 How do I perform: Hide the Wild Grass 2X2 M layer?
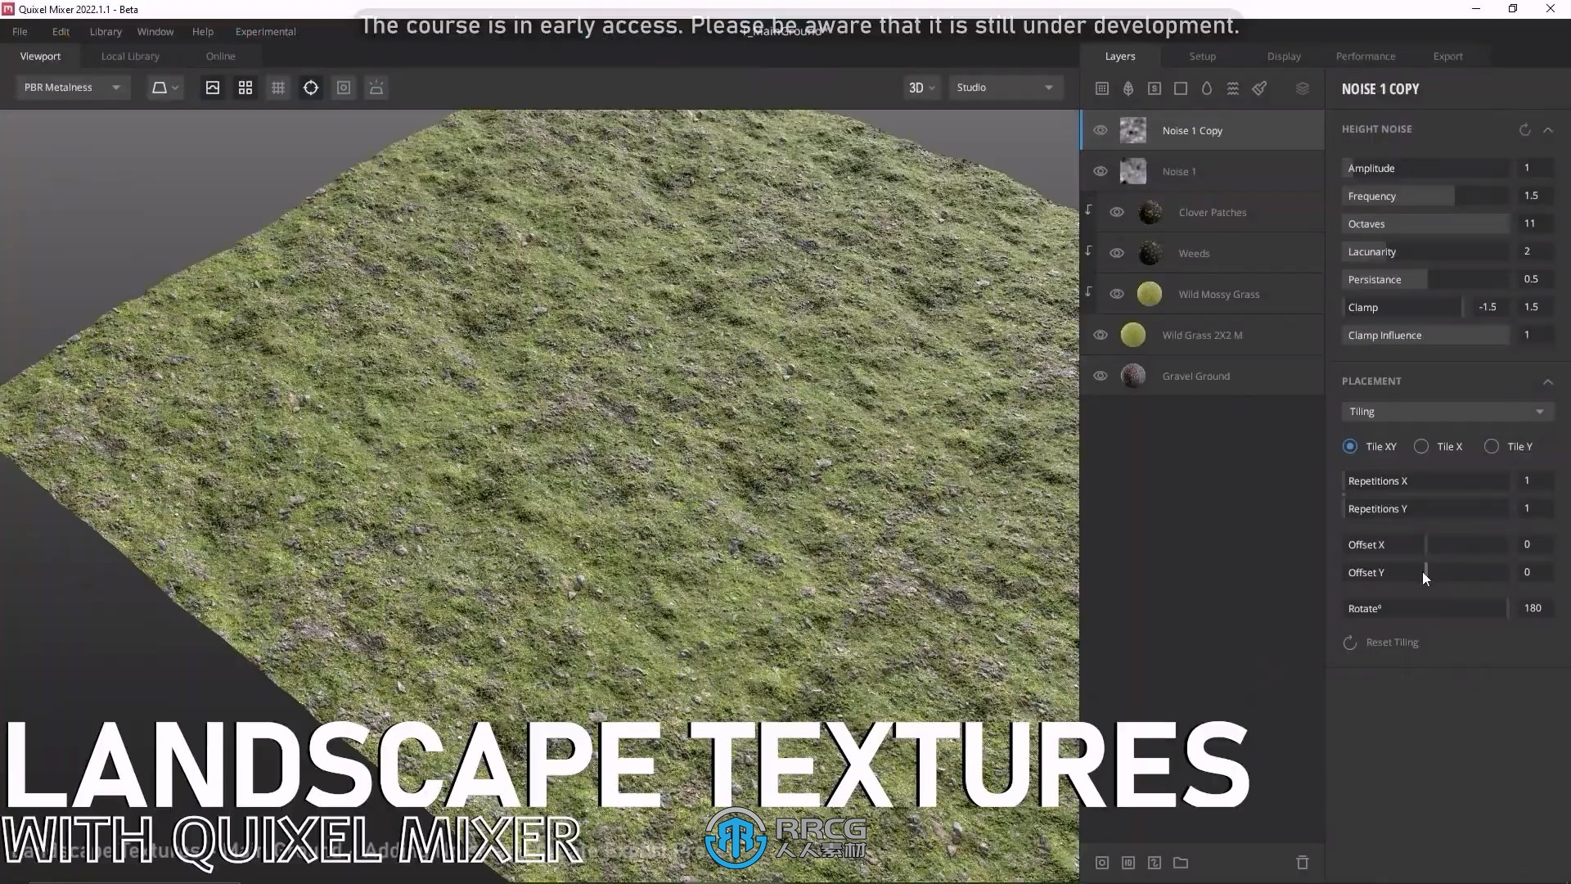click(1101, 335)
